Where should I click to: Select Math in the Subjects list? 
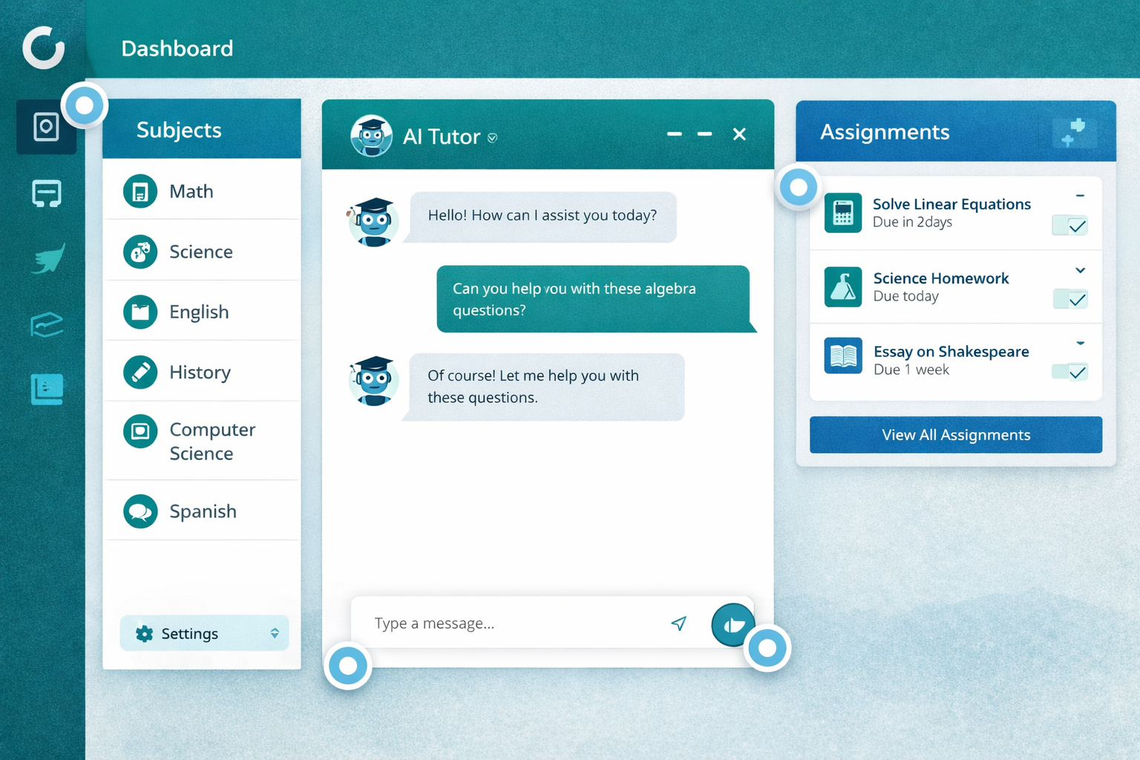[191, 191]
